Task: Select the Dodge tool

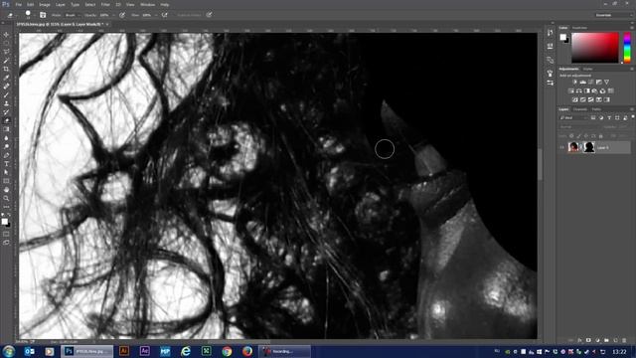Action: coord(6,146)
